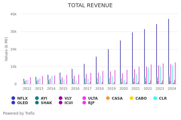Click the 40k y-axis tick label
The image size is (181, 120).
[14, 14]
